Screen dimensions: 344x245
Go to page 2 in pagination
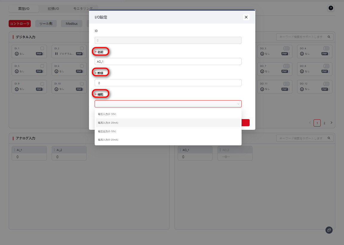[324, 123]
